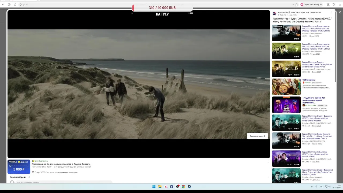The width and height of the screenshot is (343, 193).
Task: Open File Explorer from the taskbar
Action: click(160, 187)
